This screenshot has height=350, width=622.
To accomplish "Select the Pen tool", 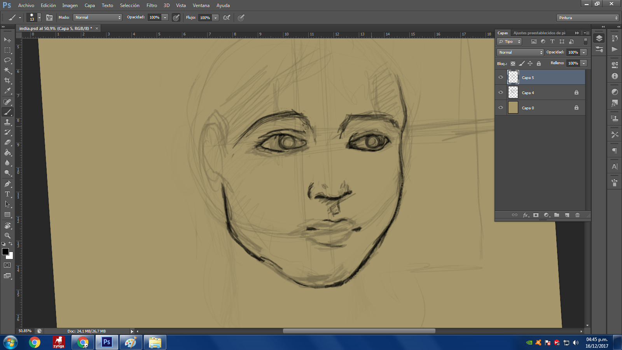I will [7, 184].
